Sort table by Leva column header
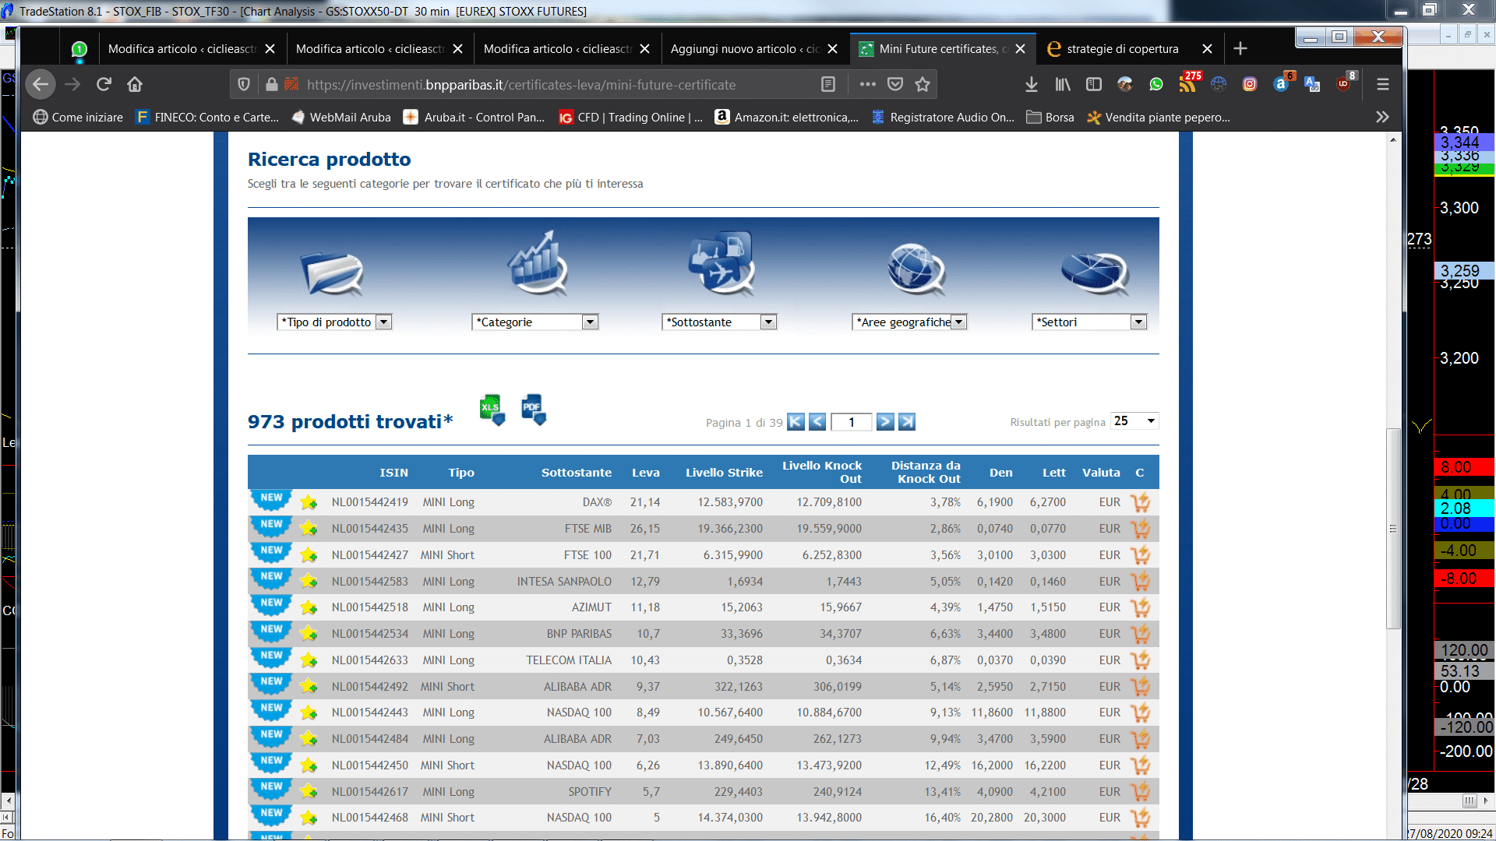This screenshot has width=1496, height=841. 645,473
